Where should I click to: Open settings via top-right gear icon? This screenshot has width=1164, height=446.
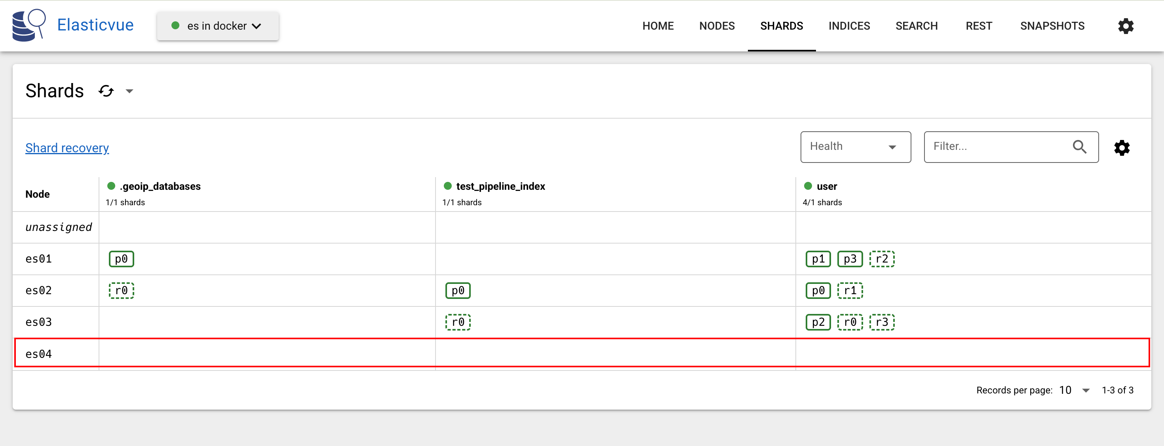pyautogui.click(x=1126, y=26)
